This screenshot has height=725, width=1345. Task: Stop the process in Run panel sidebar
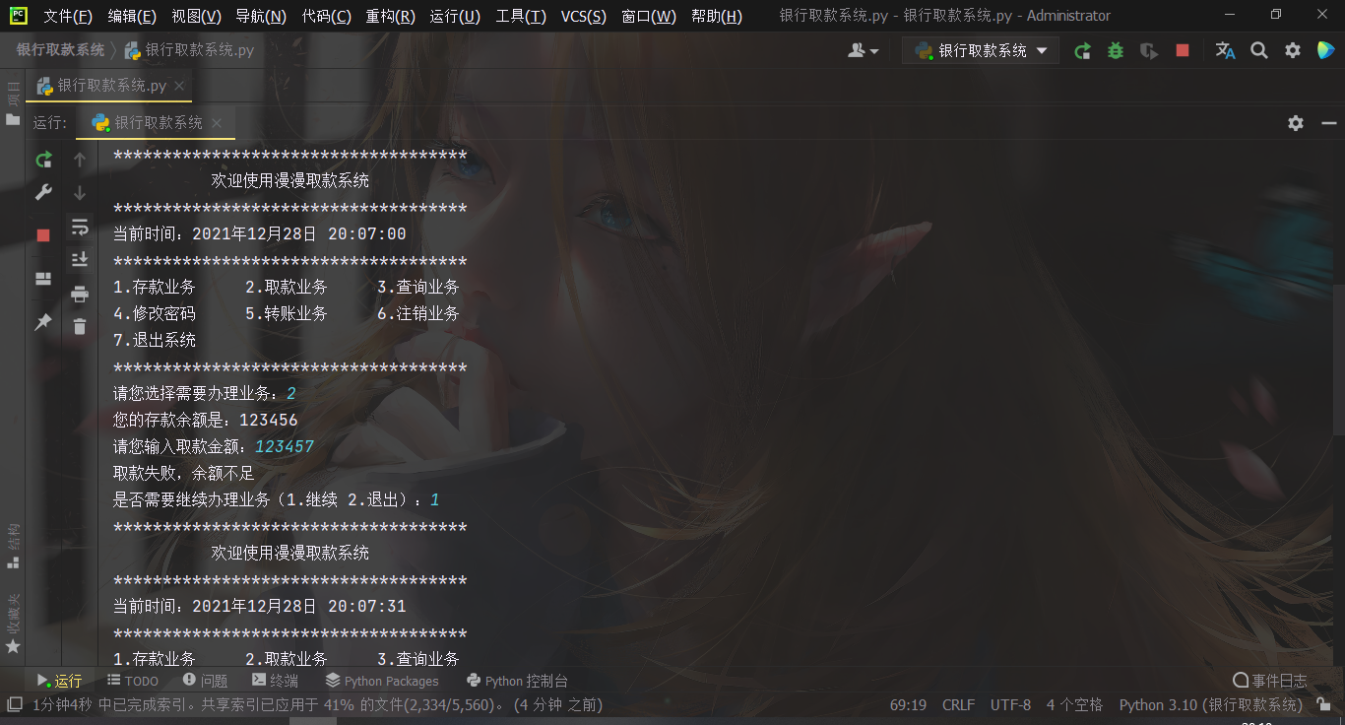point(43,235)
